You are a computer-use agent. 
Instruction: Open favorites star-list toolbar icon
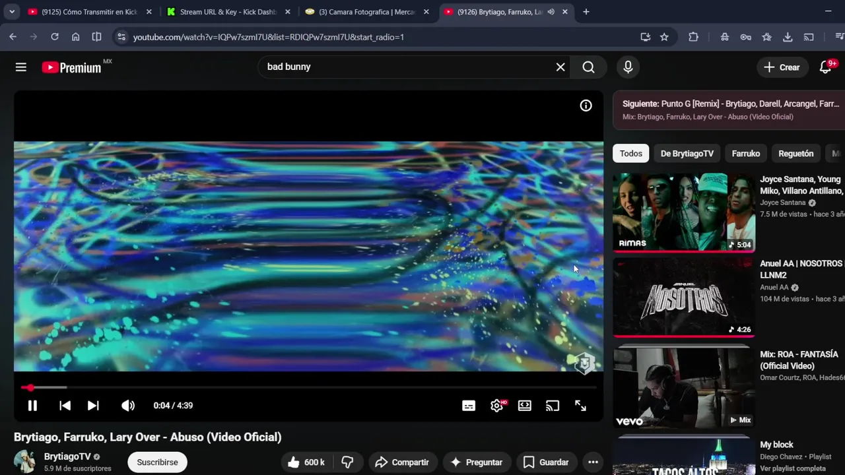point(766,37)
